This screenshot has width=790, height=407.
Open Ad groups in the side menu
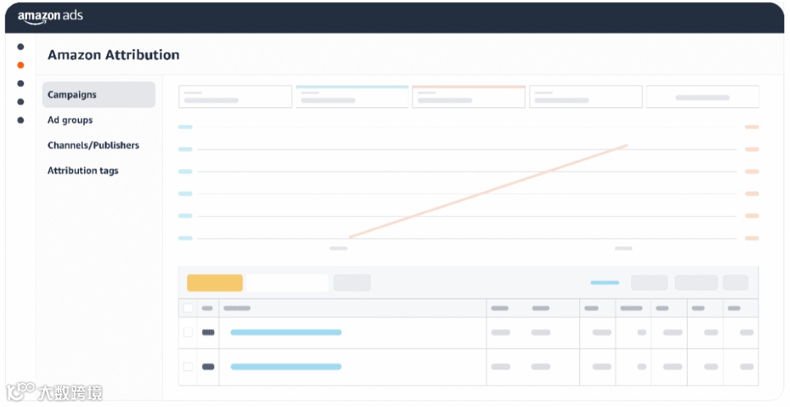click(x=70, y=121)
